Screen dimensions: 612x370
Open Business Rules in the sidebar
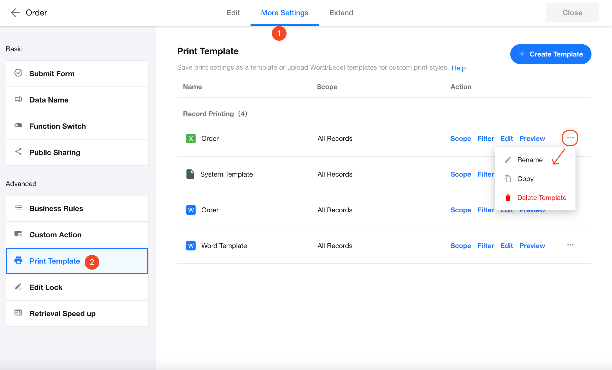click(x=56, y=208)
